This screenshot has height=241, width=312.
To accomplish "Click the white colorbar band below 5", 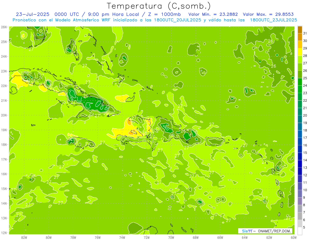I will click(x=300, y=231).
